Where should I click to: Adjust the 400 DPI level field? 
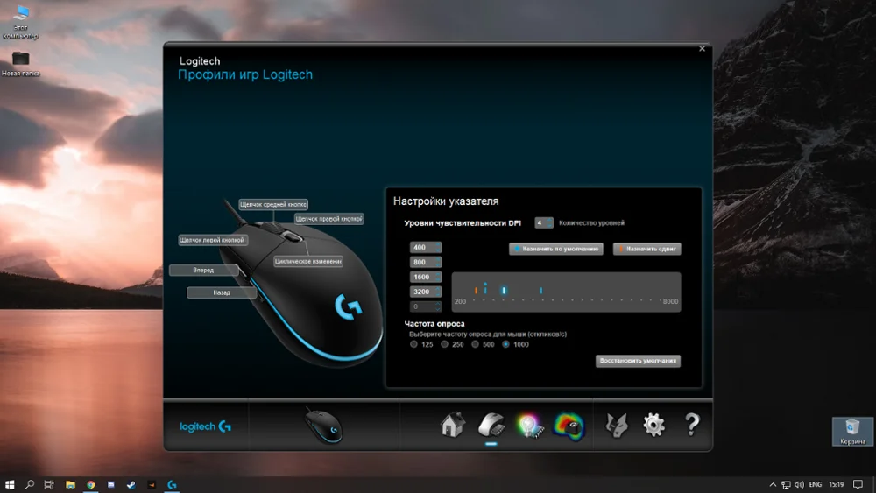[425, 247]
